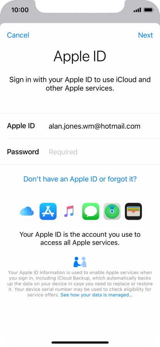160x347 pixels.
Task: Tap the Messages speech bubble icon
Action: coord(91,211)
